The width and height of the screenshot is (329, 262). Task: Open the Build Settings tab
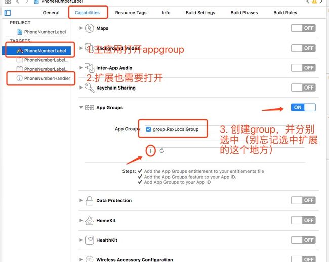click(200, 13)
